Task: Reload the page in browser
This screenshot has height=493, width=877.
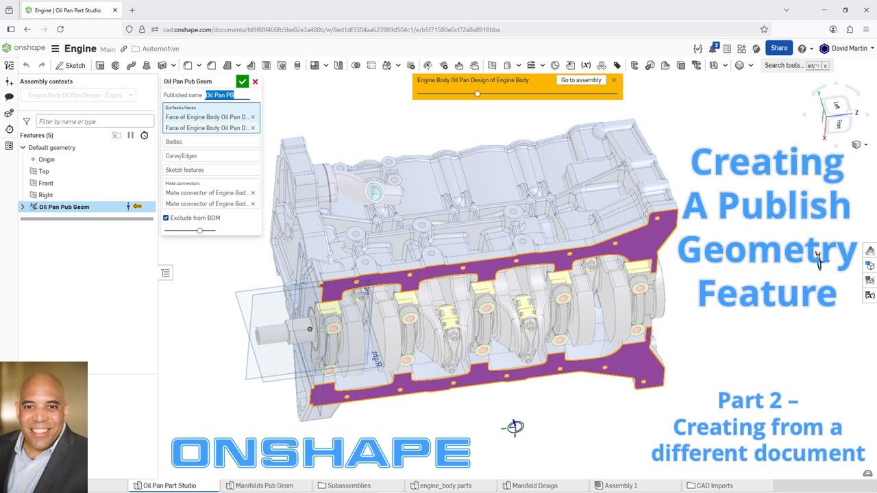Action: 60,29
